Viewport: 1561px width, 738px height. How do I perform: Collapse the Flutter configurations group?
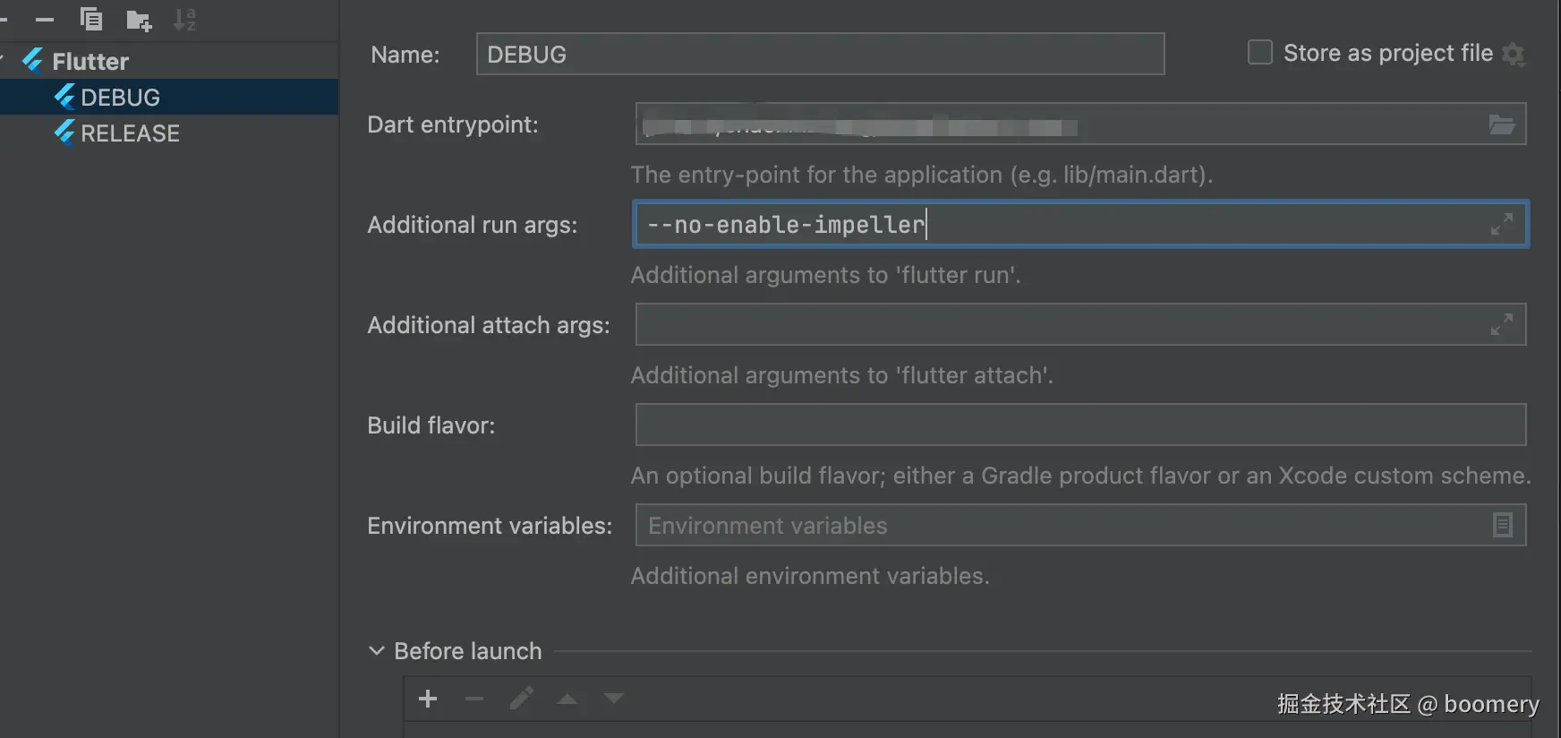click(x=3, y=60)
